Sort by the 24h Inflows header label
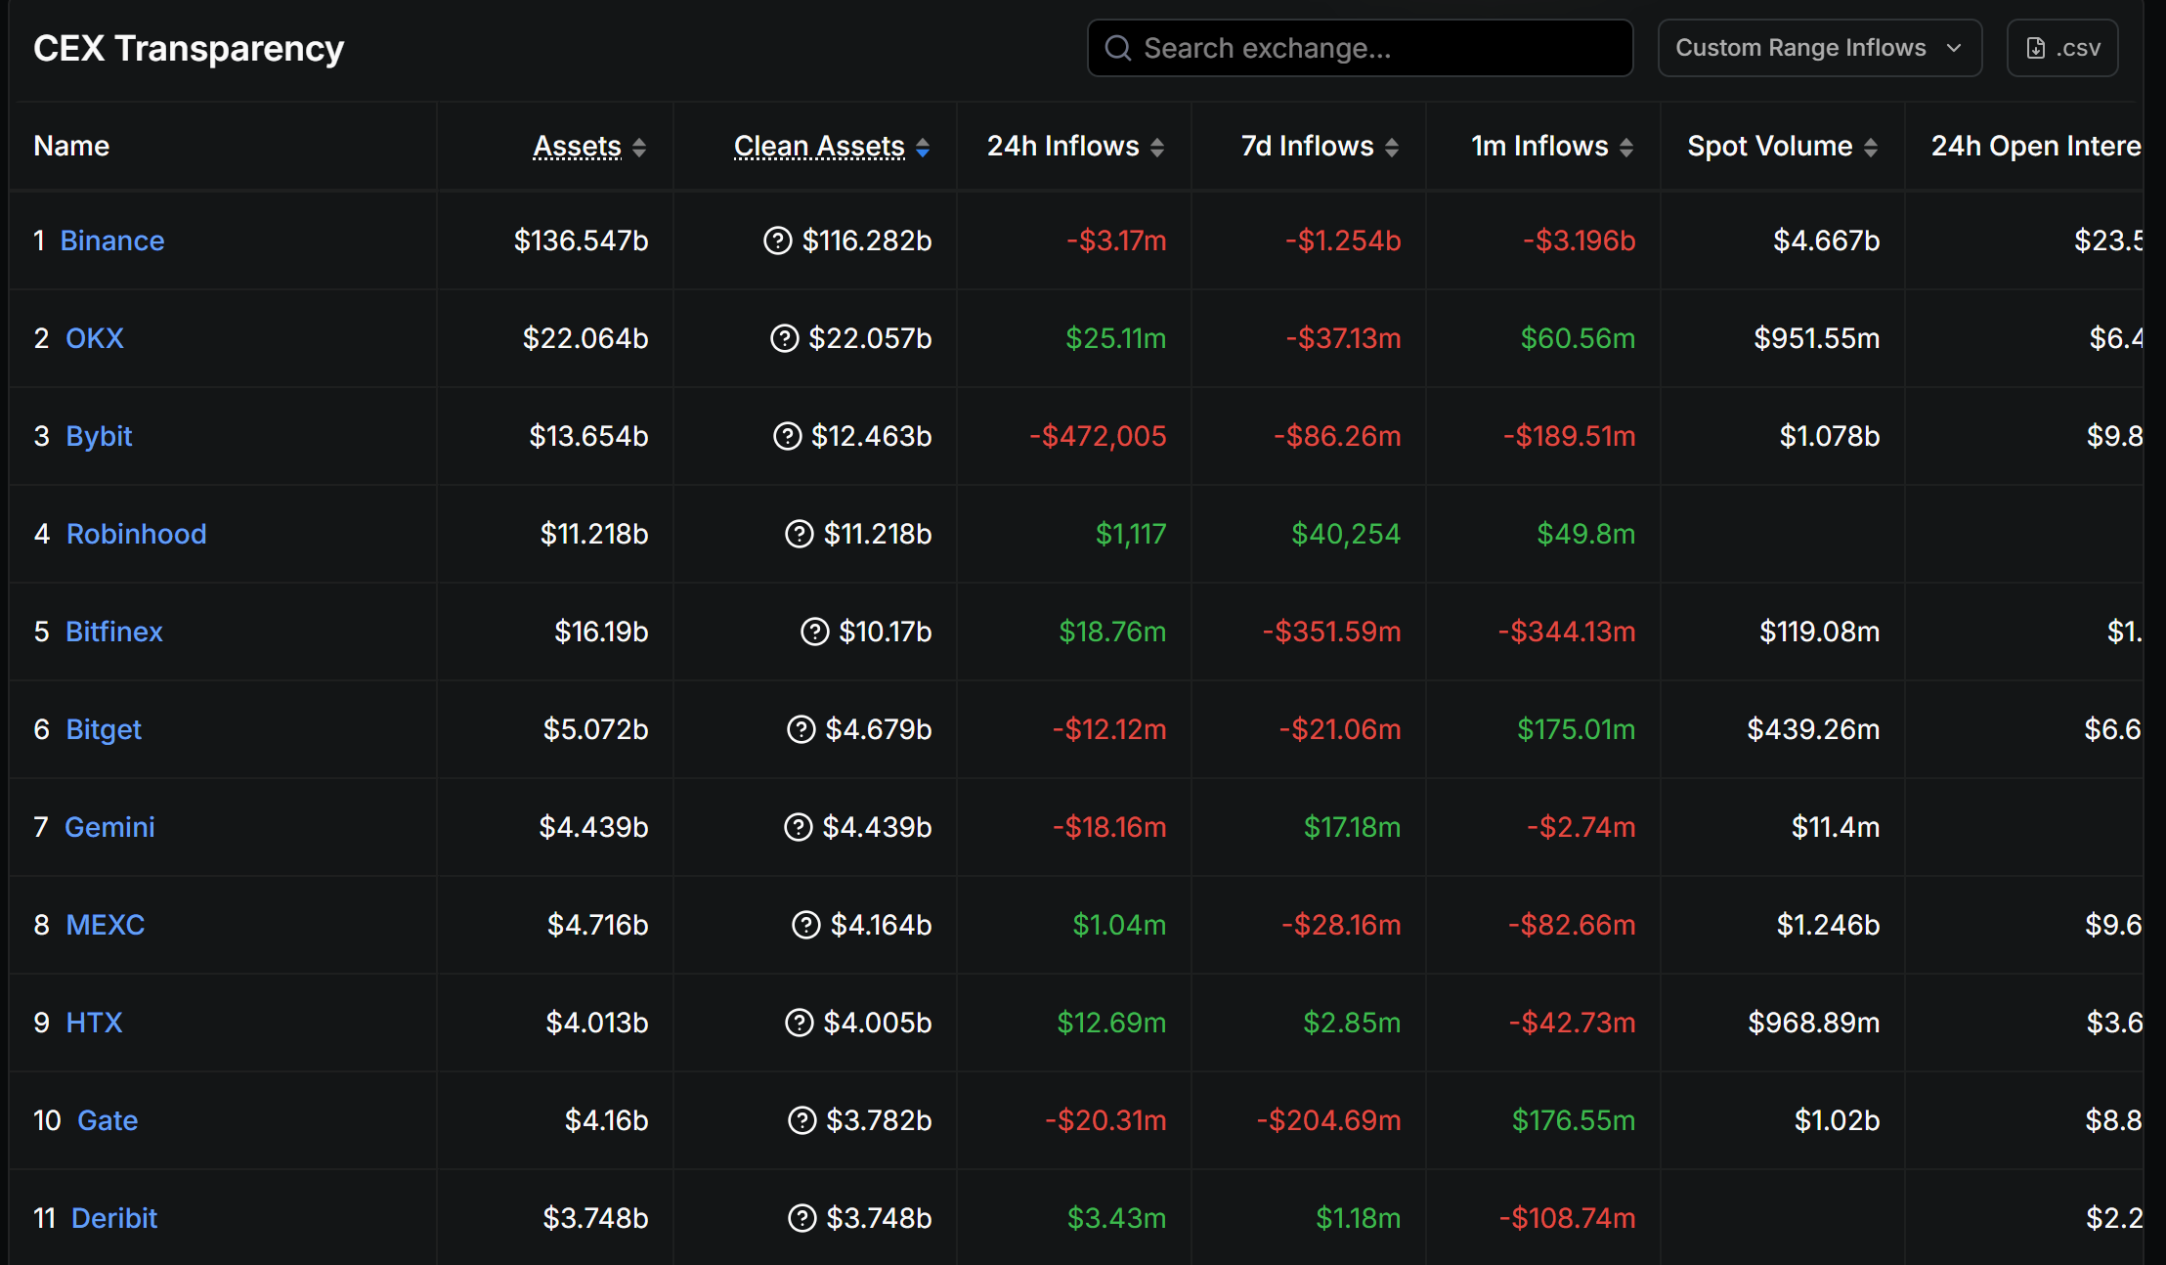The width and height of the screenshot is (2166, 1265). click(1062, 147)
